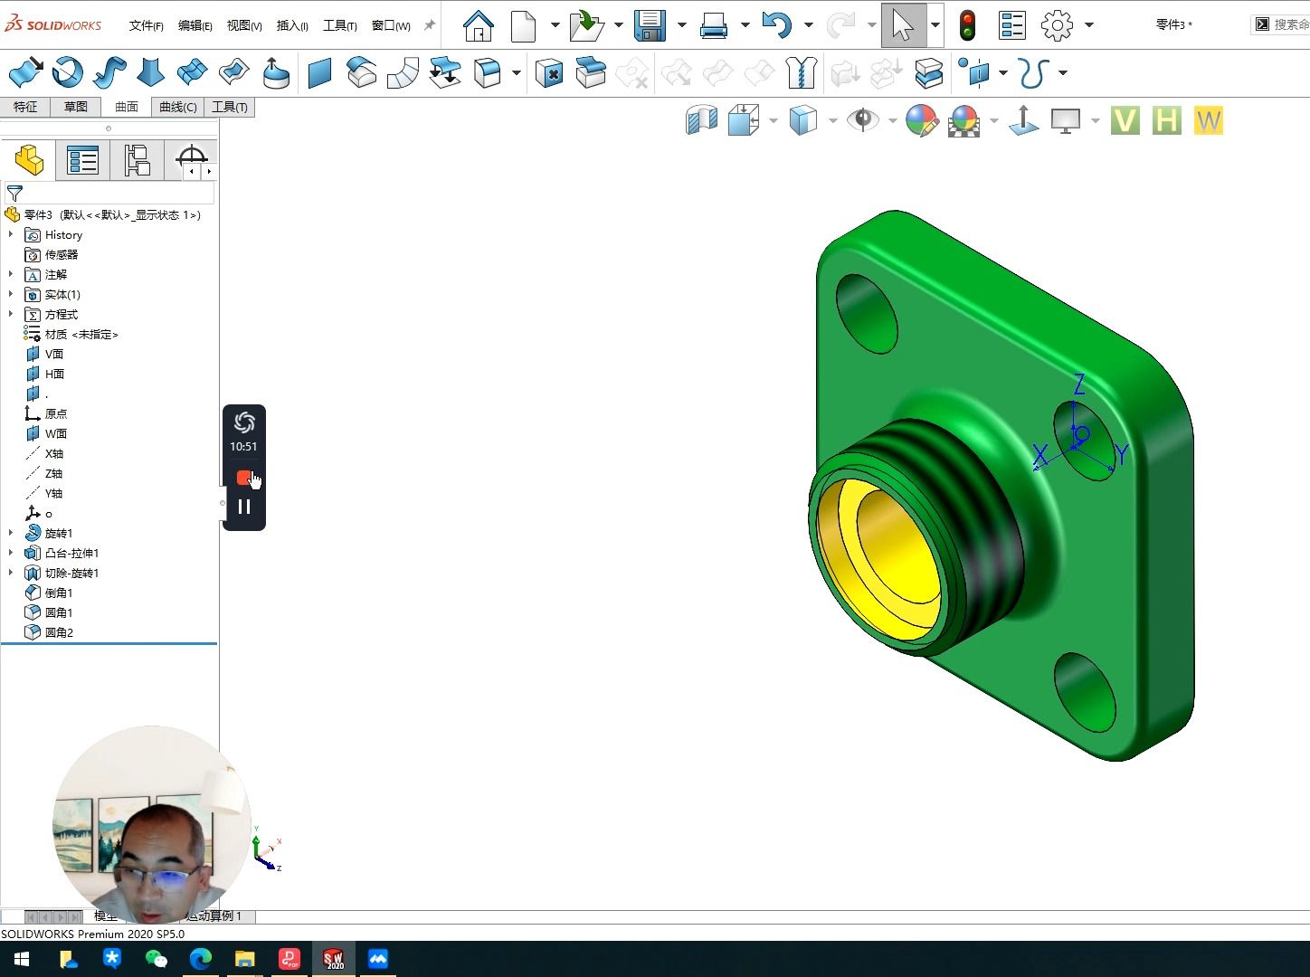The width and height of the screenshot is (1310, 977).
Task: Select the Surface Flatten tool
Action: 444,72
